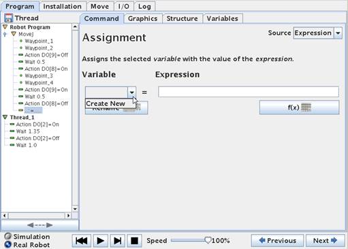Select the Waypoint_3 node icon

[21, 76]
